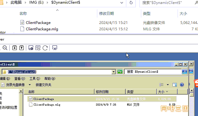The height and width of the screenshot is (116, 198).
Task: Expand the top address bar history dropdown
Action: (122, 2)
